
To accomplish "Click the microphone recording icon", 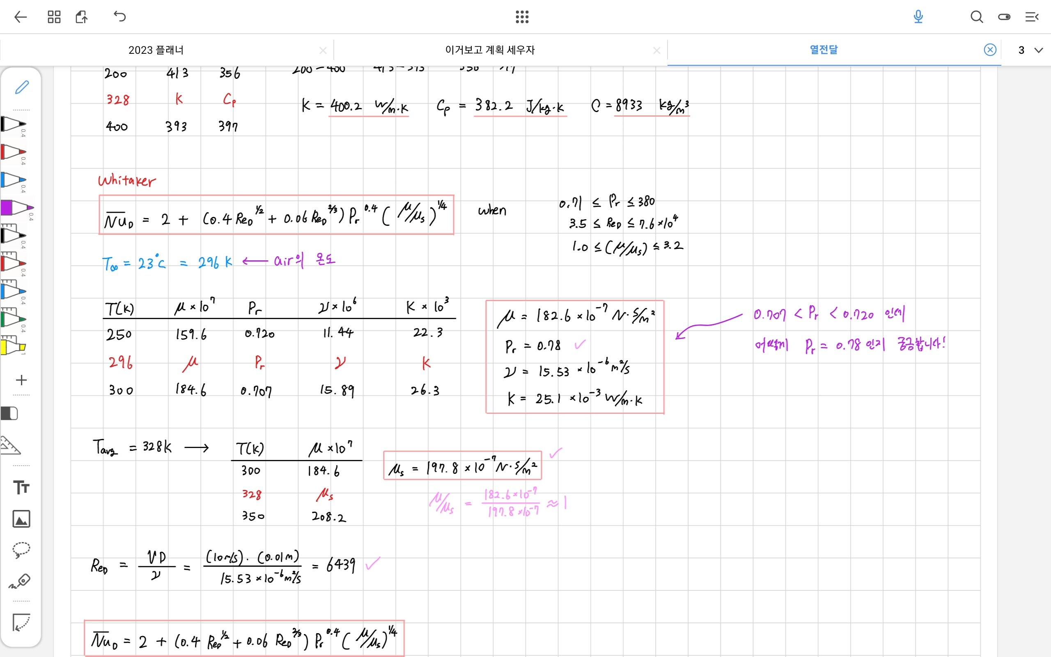I will (x=918, y=17).
